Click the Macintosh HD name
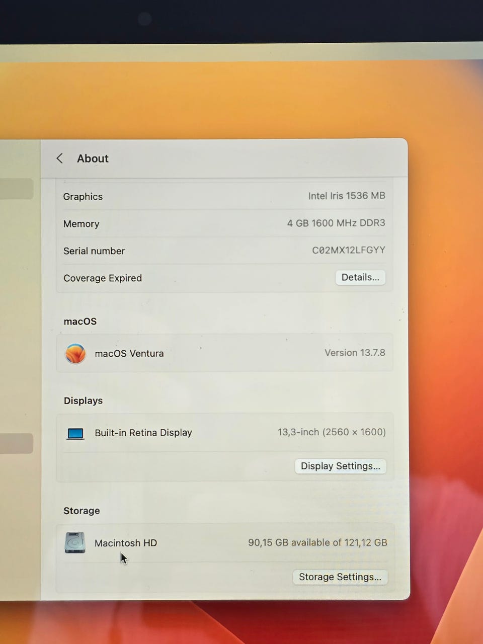 126,543
